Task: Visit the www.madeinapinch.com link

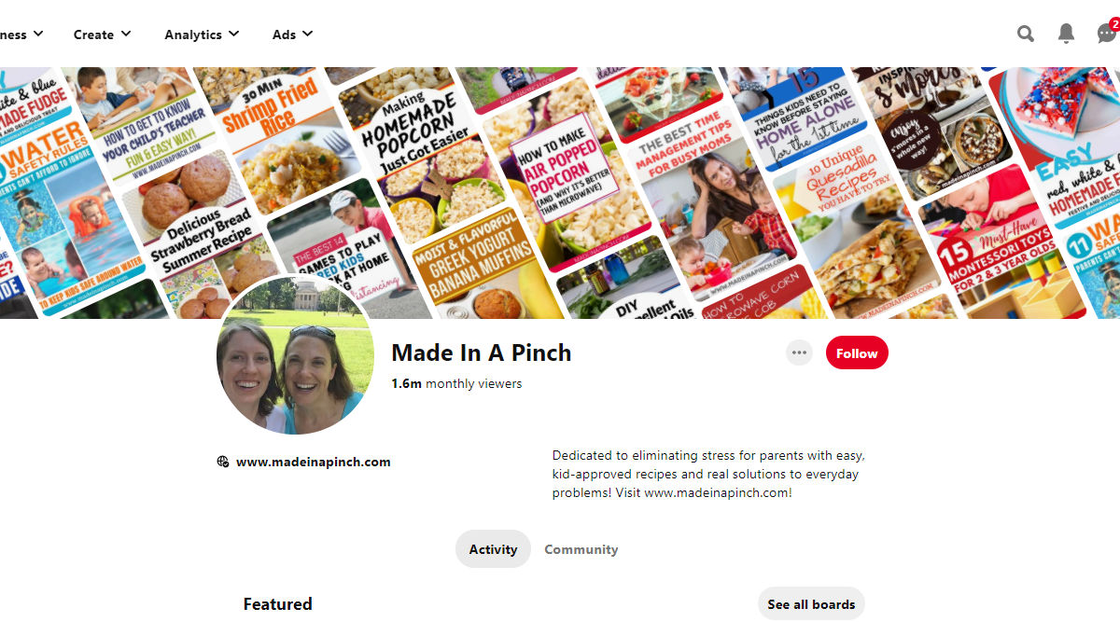Action: tap(314, 462)
